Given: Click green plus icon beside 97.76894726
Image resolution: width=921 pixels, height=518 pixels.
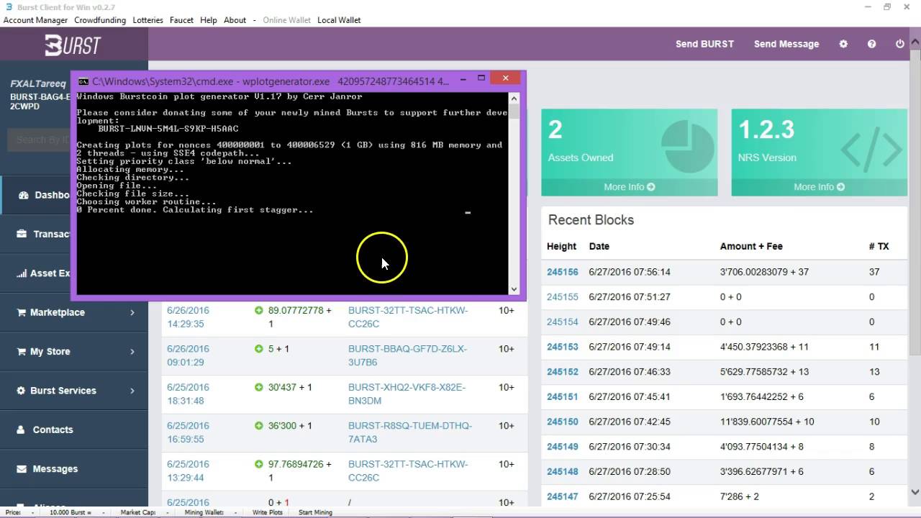Looking at the screenshot, I should (x=259, y=464).
